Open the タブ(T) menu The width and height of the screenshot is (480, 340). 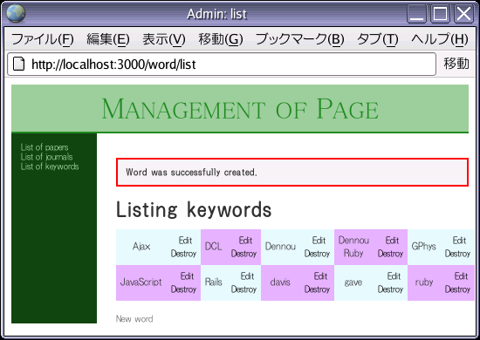point(378,39)
